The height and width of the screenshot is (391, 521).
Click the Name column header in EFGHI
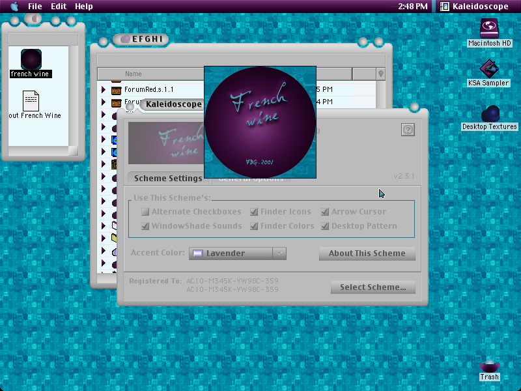(x=134, y=74)
